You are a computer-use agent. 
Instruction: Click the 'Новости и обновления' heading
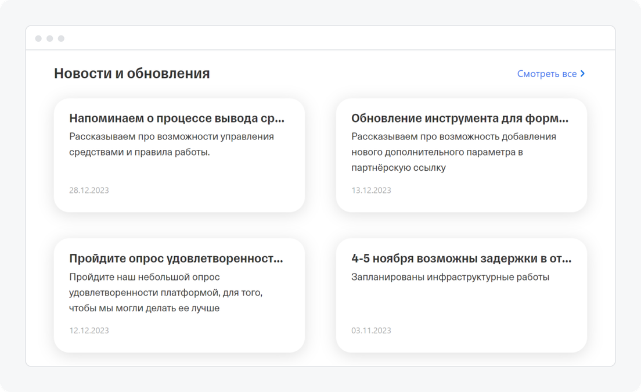(x=132, y=74)
